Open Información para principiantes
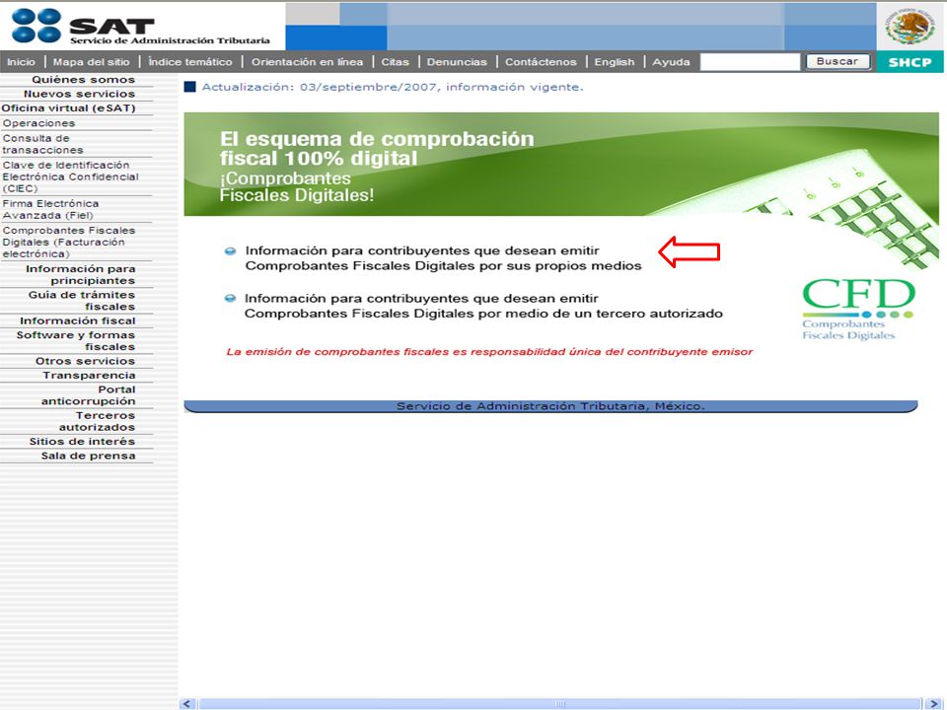This screenshot has height=710, width=947. tap(80, 275)
